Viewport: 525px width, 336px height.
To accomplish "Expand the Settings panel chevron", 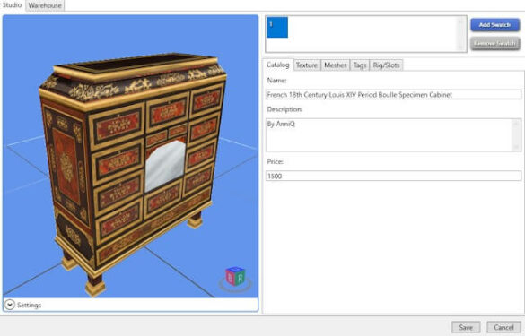I will tap(10, 305).
